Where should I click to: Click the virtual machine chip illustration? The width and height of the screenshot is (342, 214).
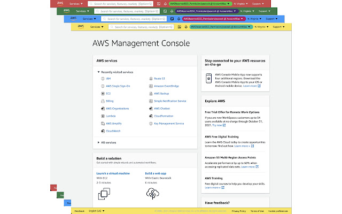[x=104, y=194]
